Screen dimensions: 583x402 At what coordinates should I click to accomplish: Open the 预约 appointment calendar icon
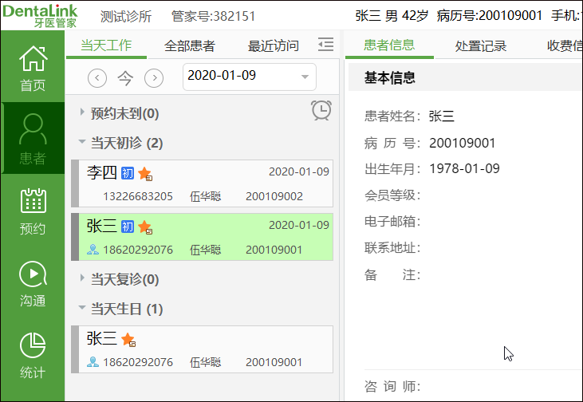[33, 211]
